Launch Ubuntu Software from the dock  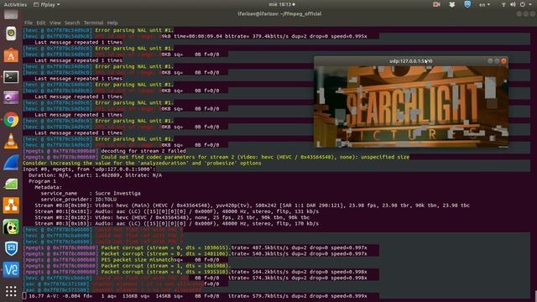(11, 55)
